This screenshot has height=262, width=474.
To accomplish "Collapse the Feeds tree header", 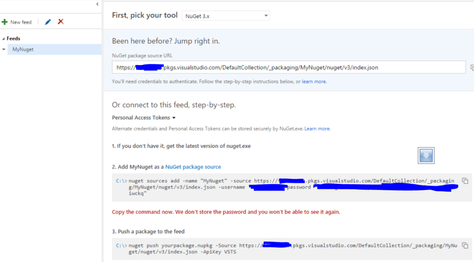I will (x=4, y=39).
